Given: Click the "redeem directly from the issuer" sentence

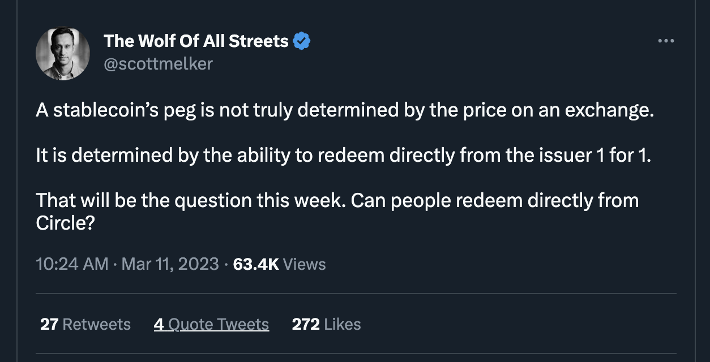Looking at the screenshot, I should tap(344, 156).
